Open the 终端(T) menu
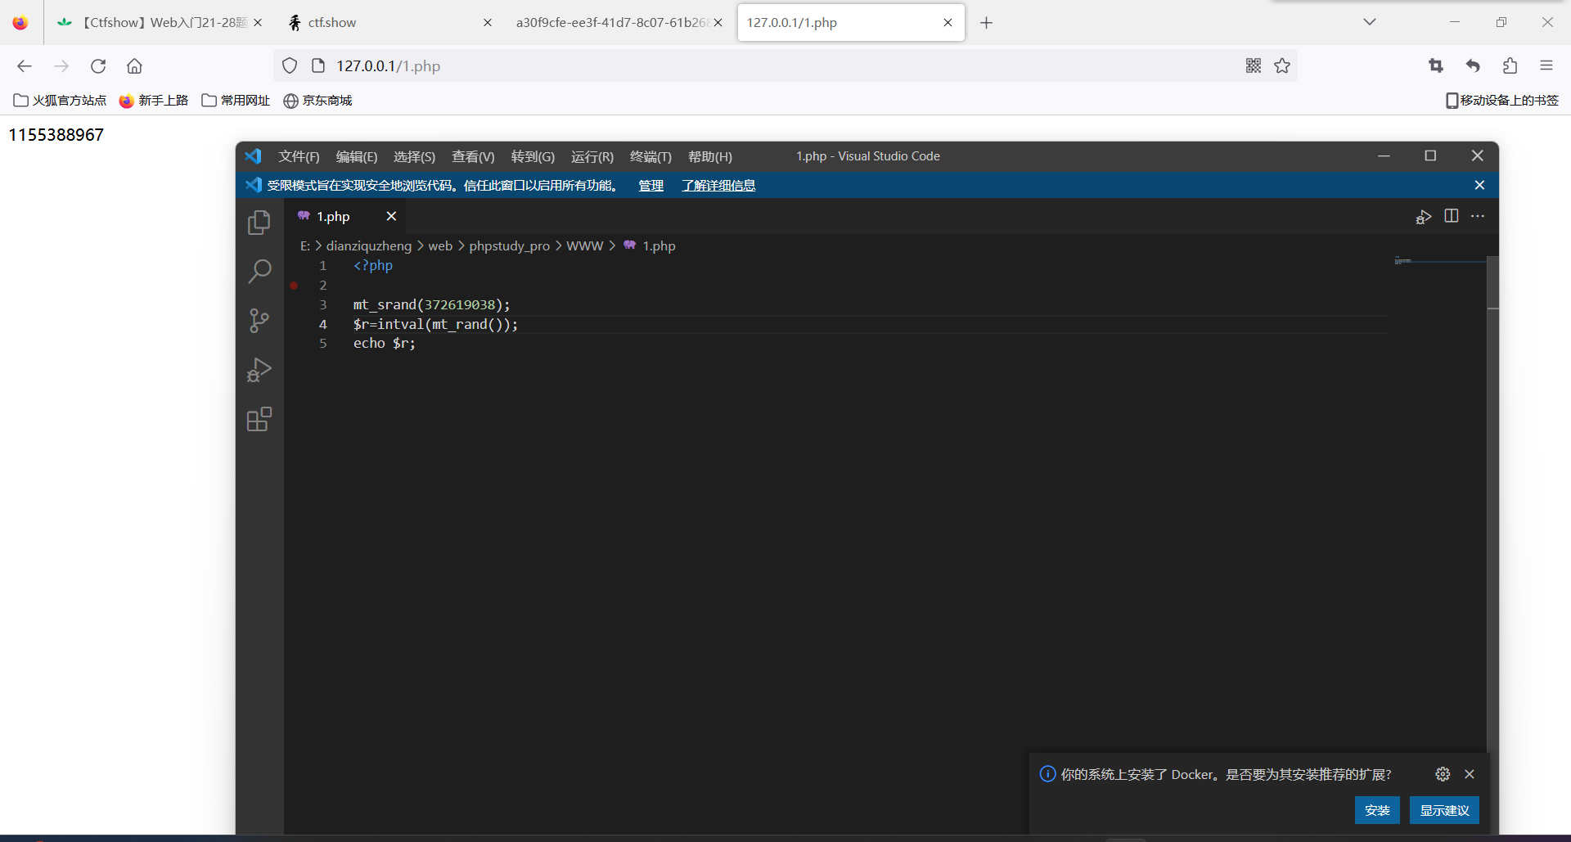The height and width of the screenshot is (842, 1571). coord(650,156)
